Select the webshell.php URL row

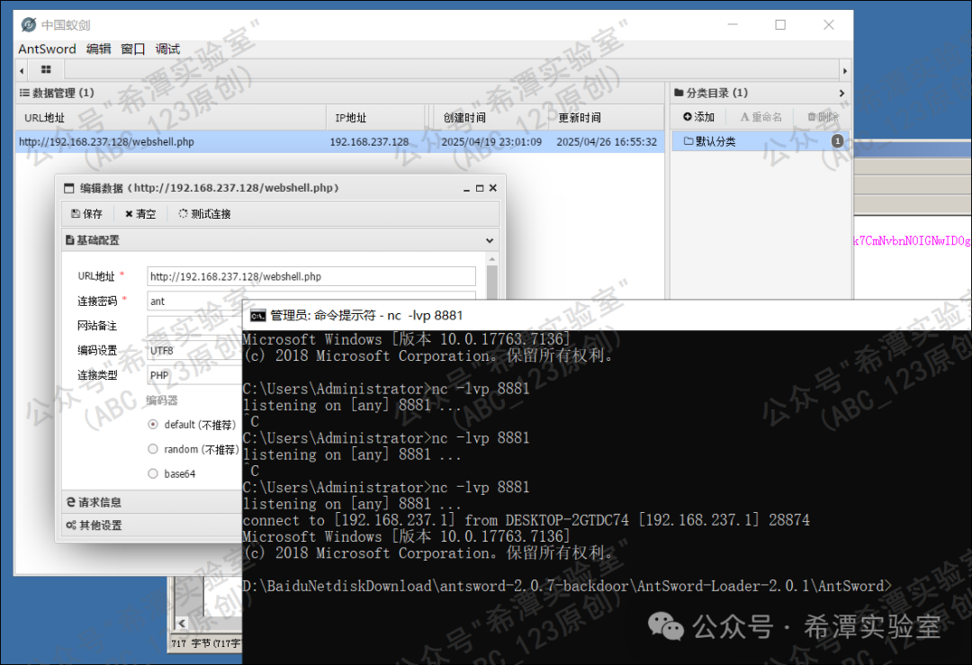click(339, 142)
